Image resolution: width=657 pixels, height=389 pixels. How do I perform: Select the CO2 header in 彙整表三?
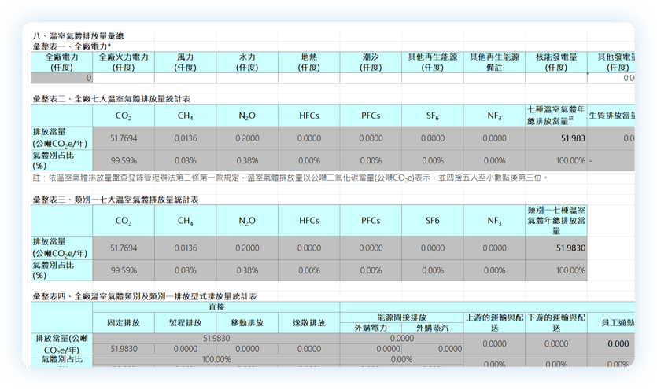124,220
